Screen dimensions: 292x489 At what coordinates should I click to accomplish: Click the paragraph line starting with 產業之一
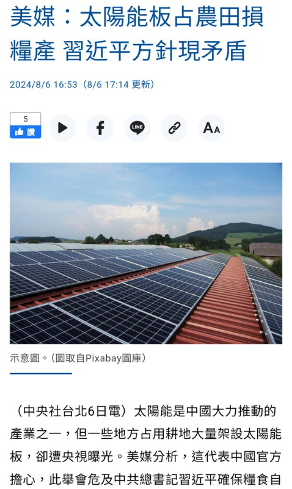click(146, 434)
